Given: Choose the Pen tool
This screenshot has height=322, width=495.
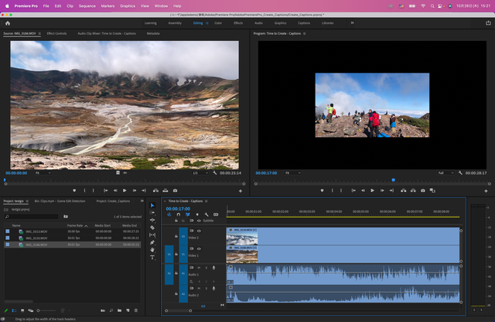Looking at the screenshot, I should coord(152,242).
